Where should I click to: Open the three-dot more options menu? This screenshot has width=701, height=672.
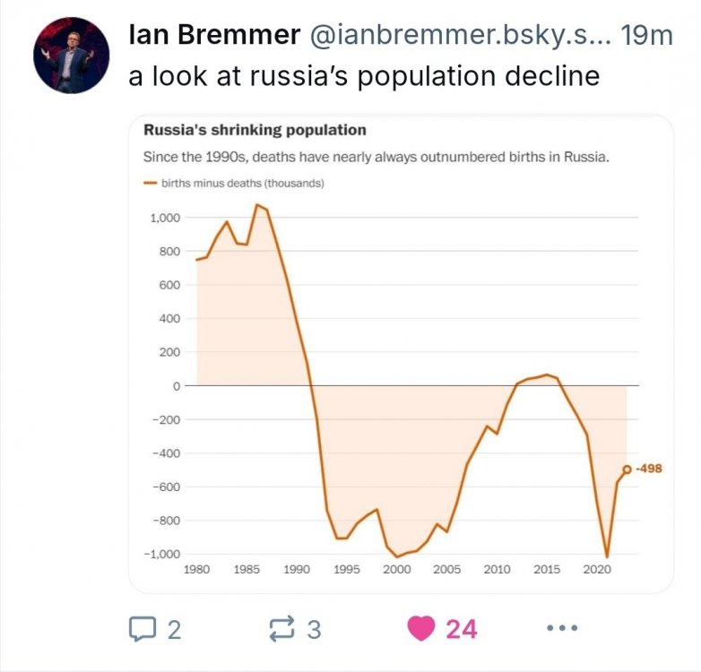pyautogui.click(x=562, y=629)
